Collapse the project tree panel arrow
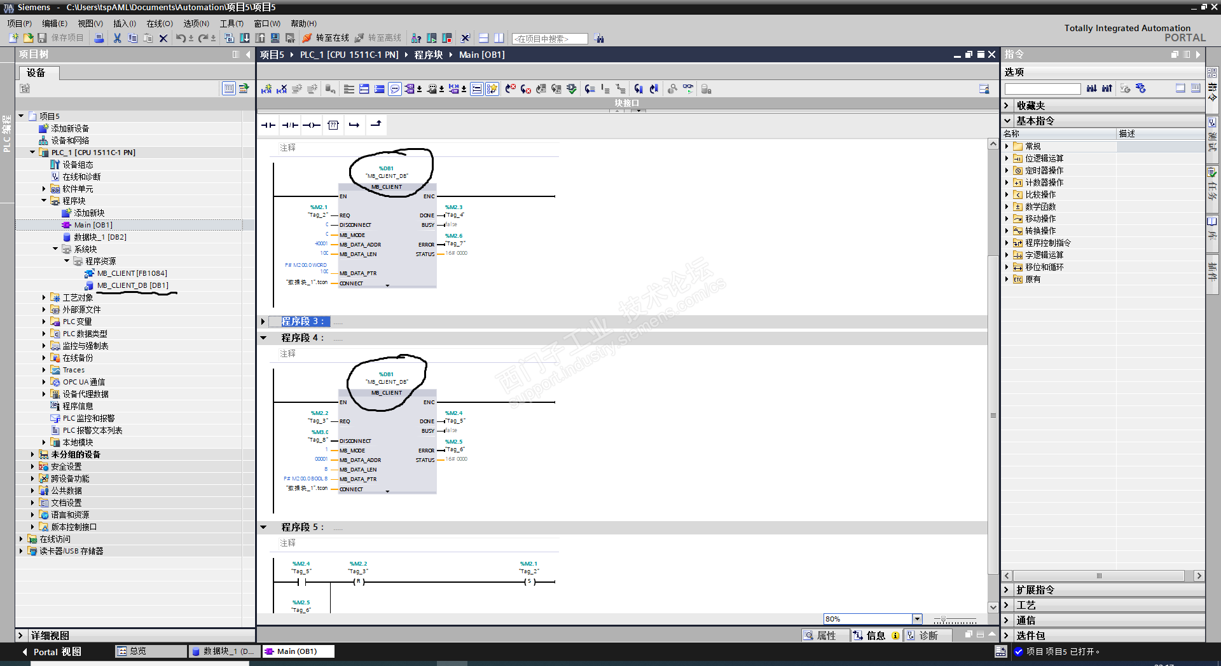 point(248,55)
